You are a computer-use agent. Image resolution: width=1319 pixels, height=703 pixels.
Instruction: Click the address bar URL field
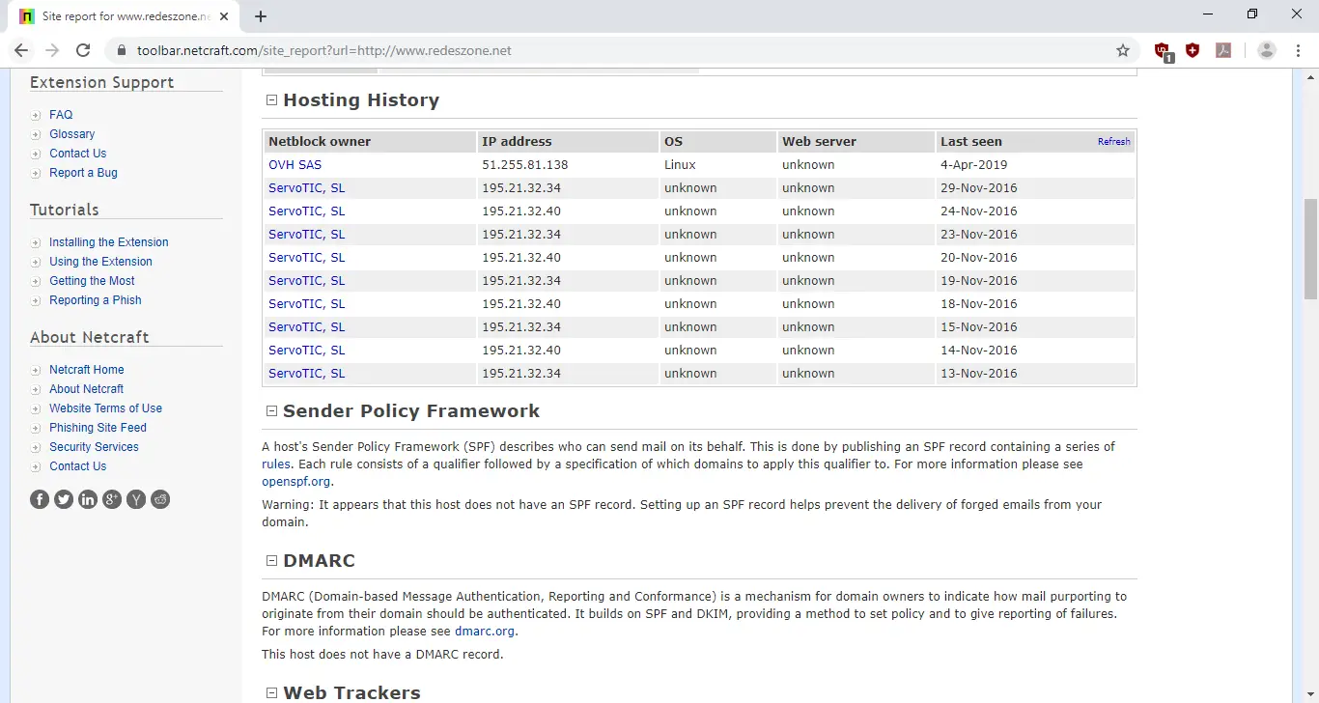(x=618, y=50)
